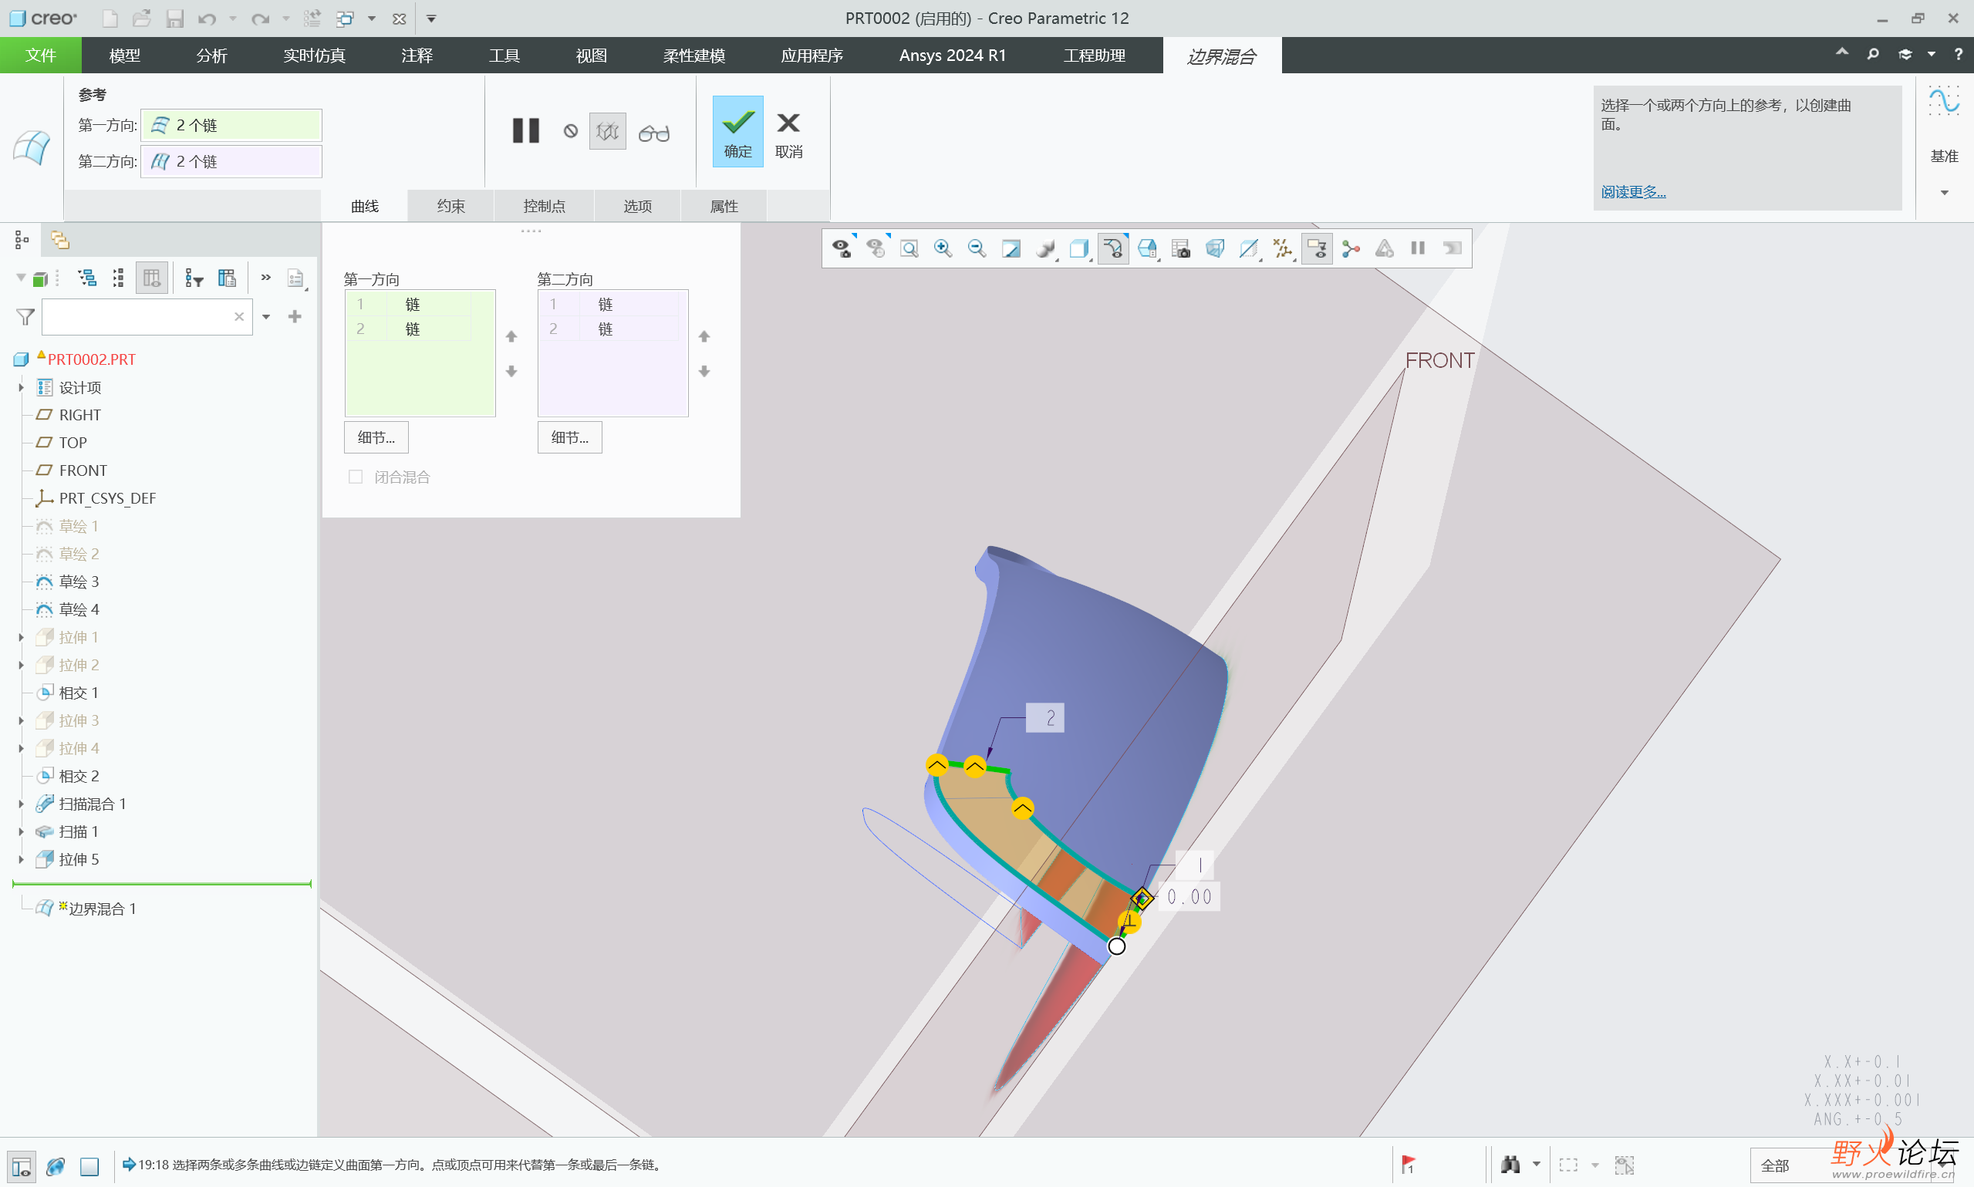
Task: Click the model tree search input box
Action: 147,317
